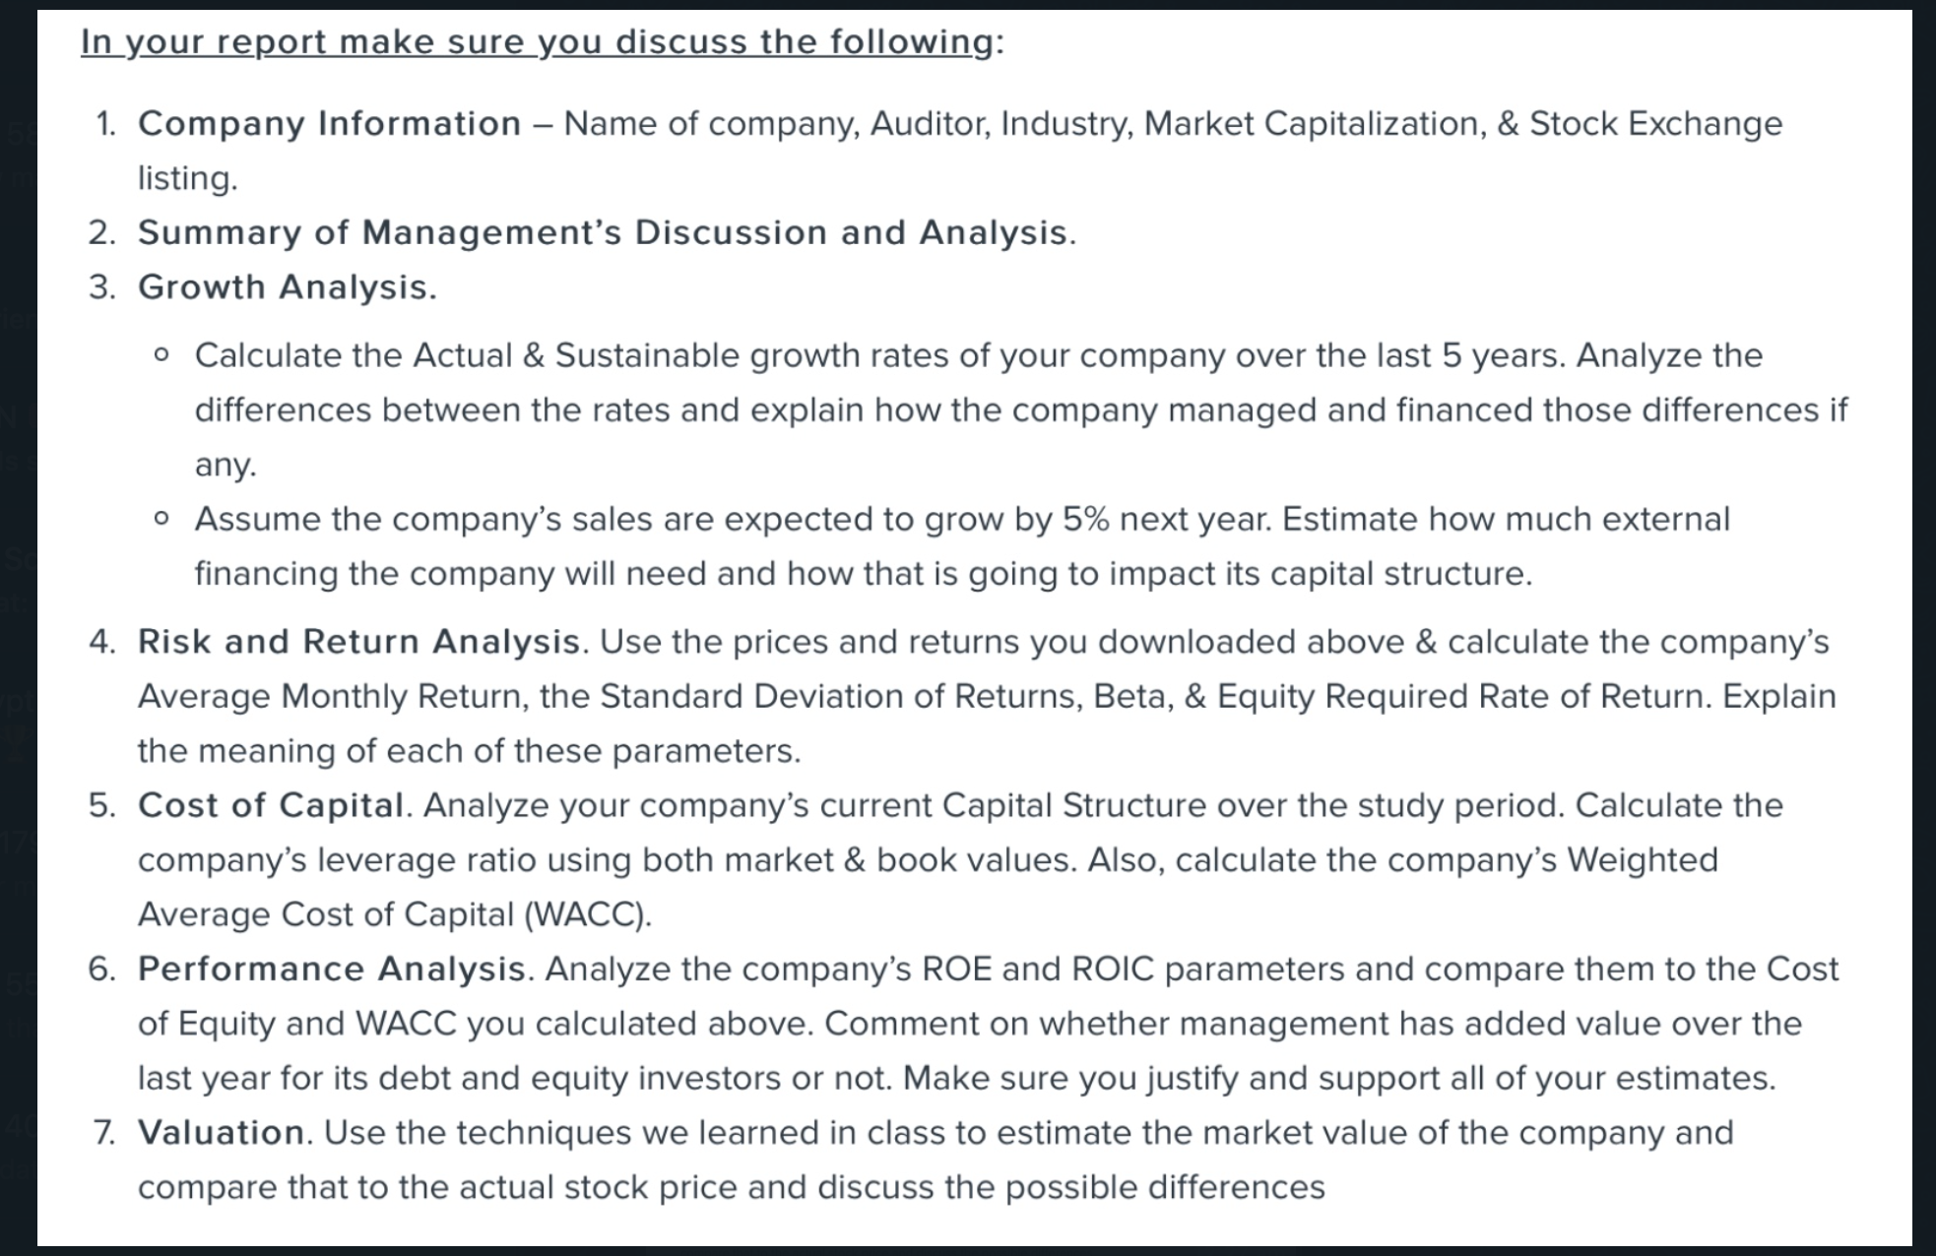
Task: Click 'Average Monthly Return' in item 4
Action: coord(328,696)
